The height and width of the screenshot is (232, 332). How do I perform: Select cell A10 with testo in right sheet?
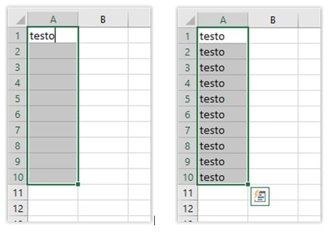[223, 177]
